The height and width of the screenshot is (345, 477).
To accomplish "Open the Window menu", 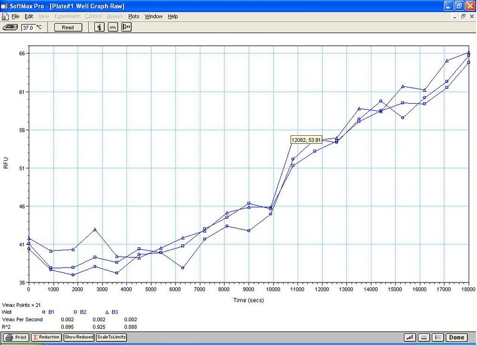I will coord(153,16).
